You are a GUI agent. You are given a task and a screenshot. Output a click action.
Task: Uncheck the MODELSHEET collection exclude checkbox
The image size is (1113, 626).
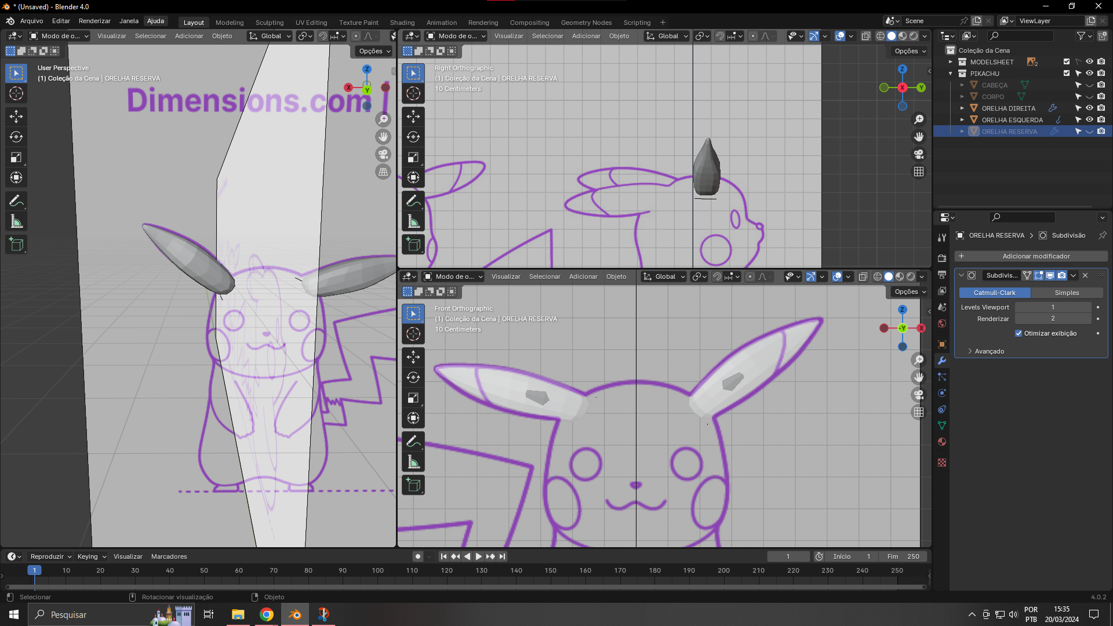pyautogui.click(x=1067, y=62)
